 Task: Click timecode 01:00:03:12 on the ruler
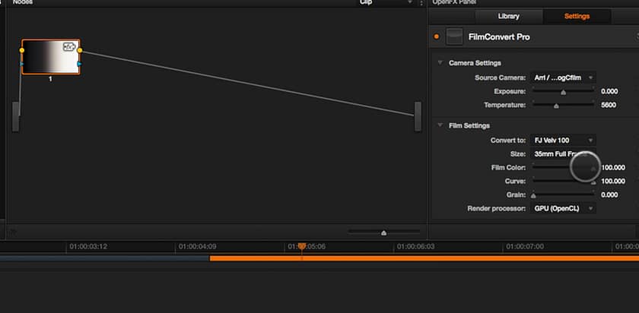click(x=88, y=247)
